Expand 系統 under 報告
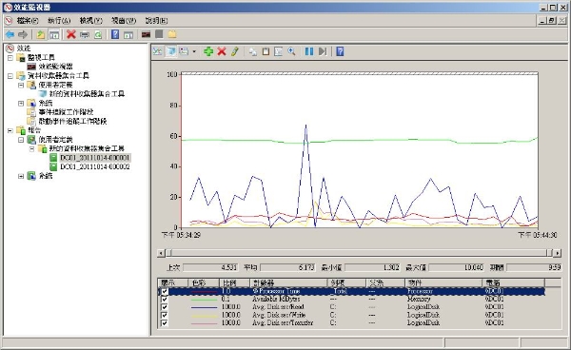 (x=21, y=176)
